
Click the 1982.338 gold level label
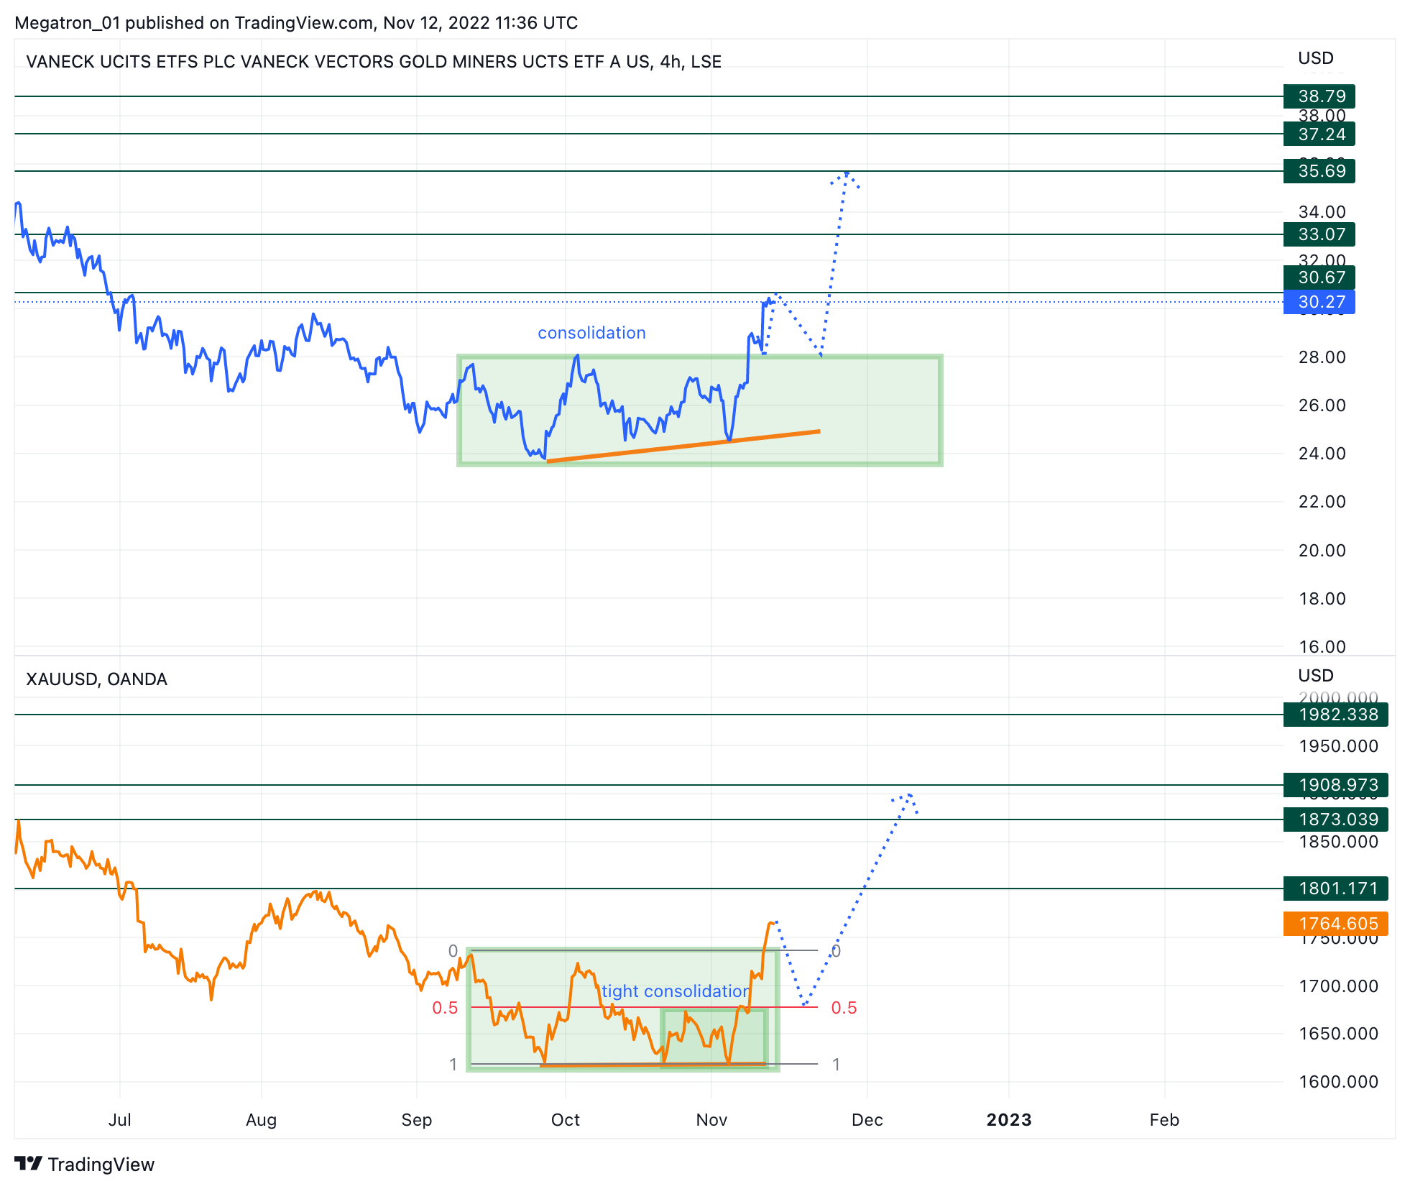tap(1335, 715)
